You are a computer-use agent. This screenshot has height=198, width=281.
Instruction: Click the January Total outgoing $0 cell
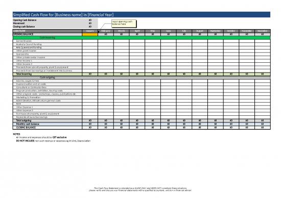click(90, 120)
